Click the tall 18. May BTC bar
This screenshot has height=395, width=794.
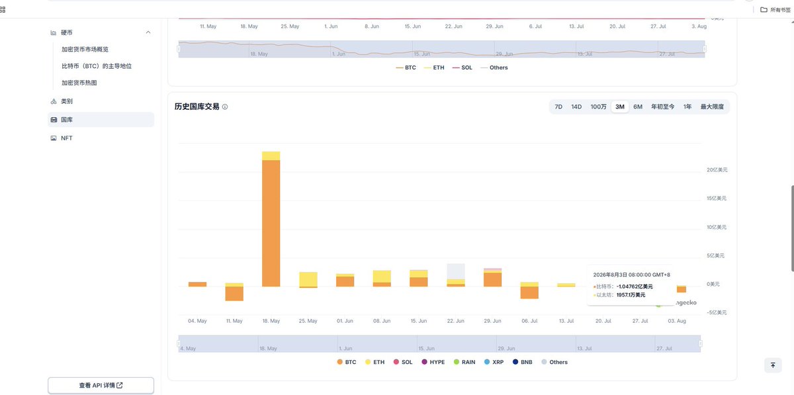271,223
